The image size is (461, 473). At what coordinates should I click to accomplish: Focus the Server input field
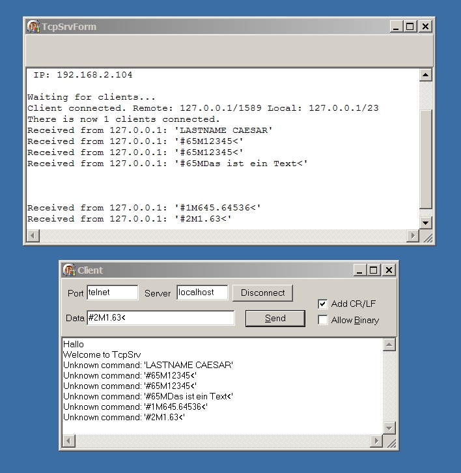[203, 293]
